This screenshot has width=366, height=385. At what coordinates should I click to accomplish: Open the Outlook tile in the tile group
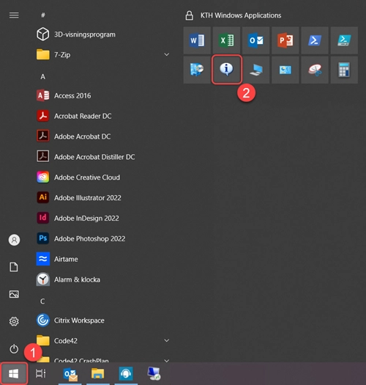point(255,40)
